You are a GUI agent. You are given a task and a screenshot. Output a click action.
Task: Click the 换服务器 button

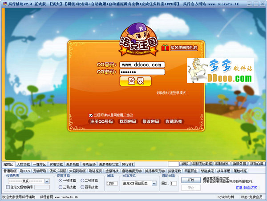click(239, 164)
